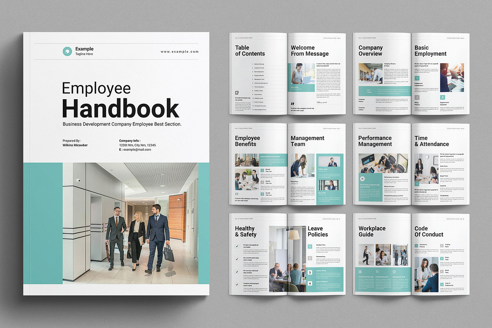This screenshot has width=492, height=328.
Task: Click numbered square 3 beside Dress Code
Action: 442,259
